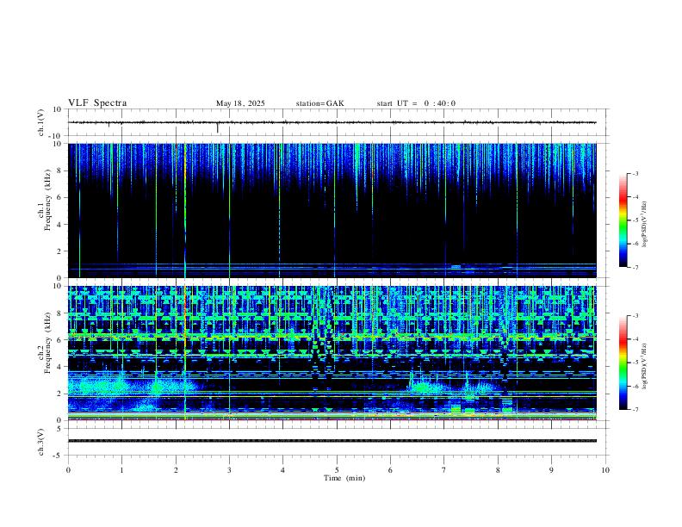Click the "-3" label on ch.2 color bar
This screenshot has height=527, width=682.
coord(635,316)
